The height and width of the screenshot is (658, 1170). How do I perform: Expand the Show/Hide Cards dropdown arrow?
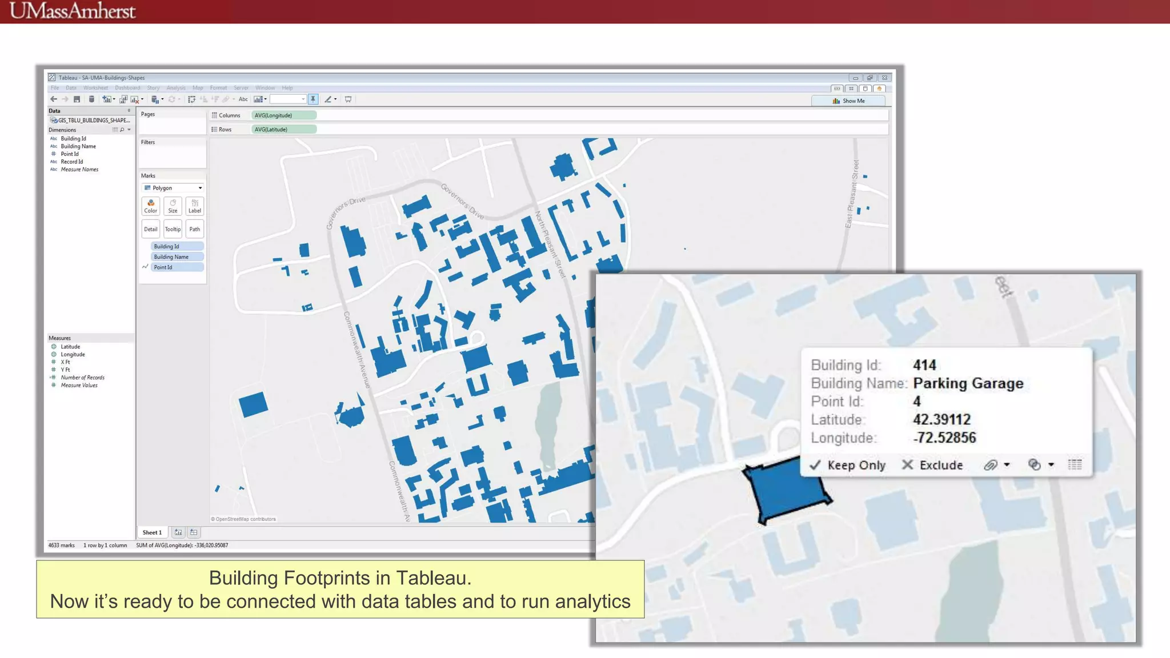coord(266,99)
